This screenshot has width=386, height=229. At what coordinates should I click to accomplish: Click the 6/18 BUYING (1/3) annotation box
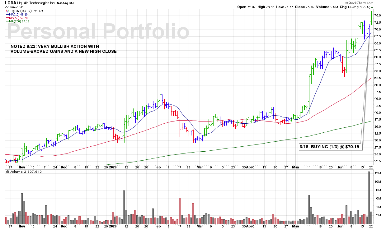click(x=331, y=147)
